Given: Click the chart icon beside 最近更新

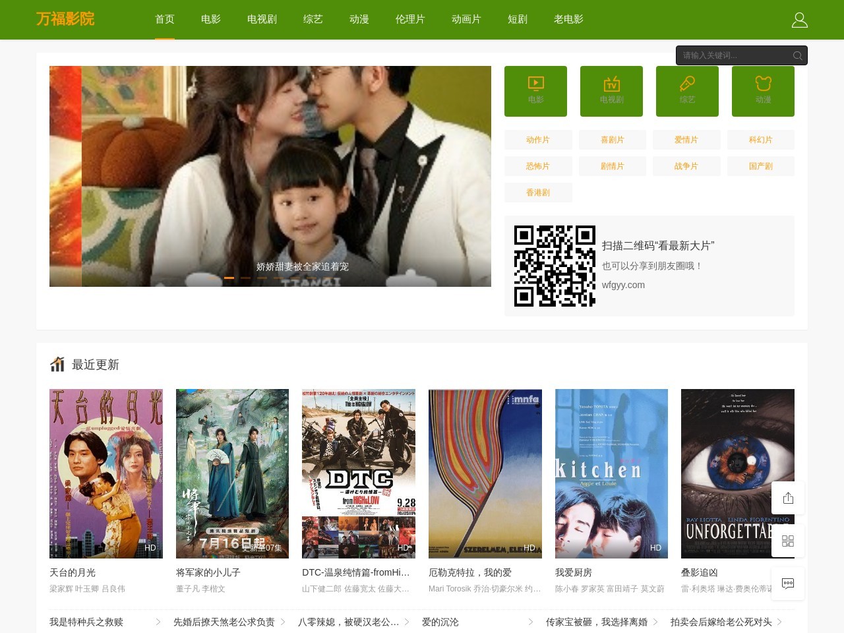Looking at the screenshot, I should tap(57, 363).
